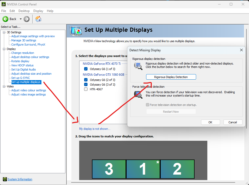Uncheck Odyssey G6 (3 of 3) display
Viewport: 249px width, 185px height.
(86, 84)
